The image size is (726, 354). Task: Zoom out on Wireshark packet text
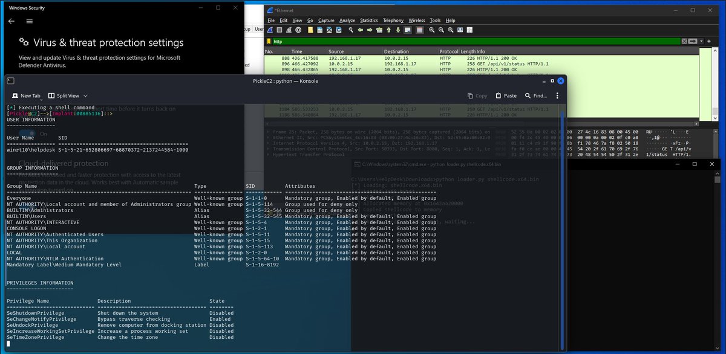tap(442, 30)
